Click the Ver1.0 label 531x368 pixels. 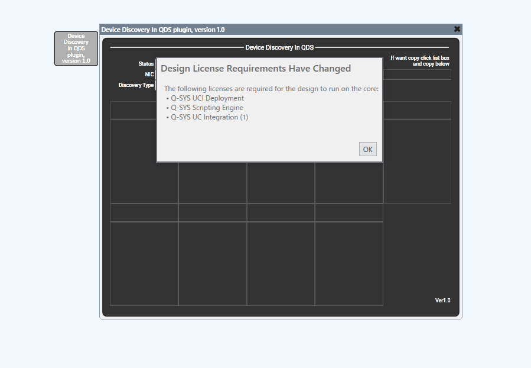pos(442,300)
